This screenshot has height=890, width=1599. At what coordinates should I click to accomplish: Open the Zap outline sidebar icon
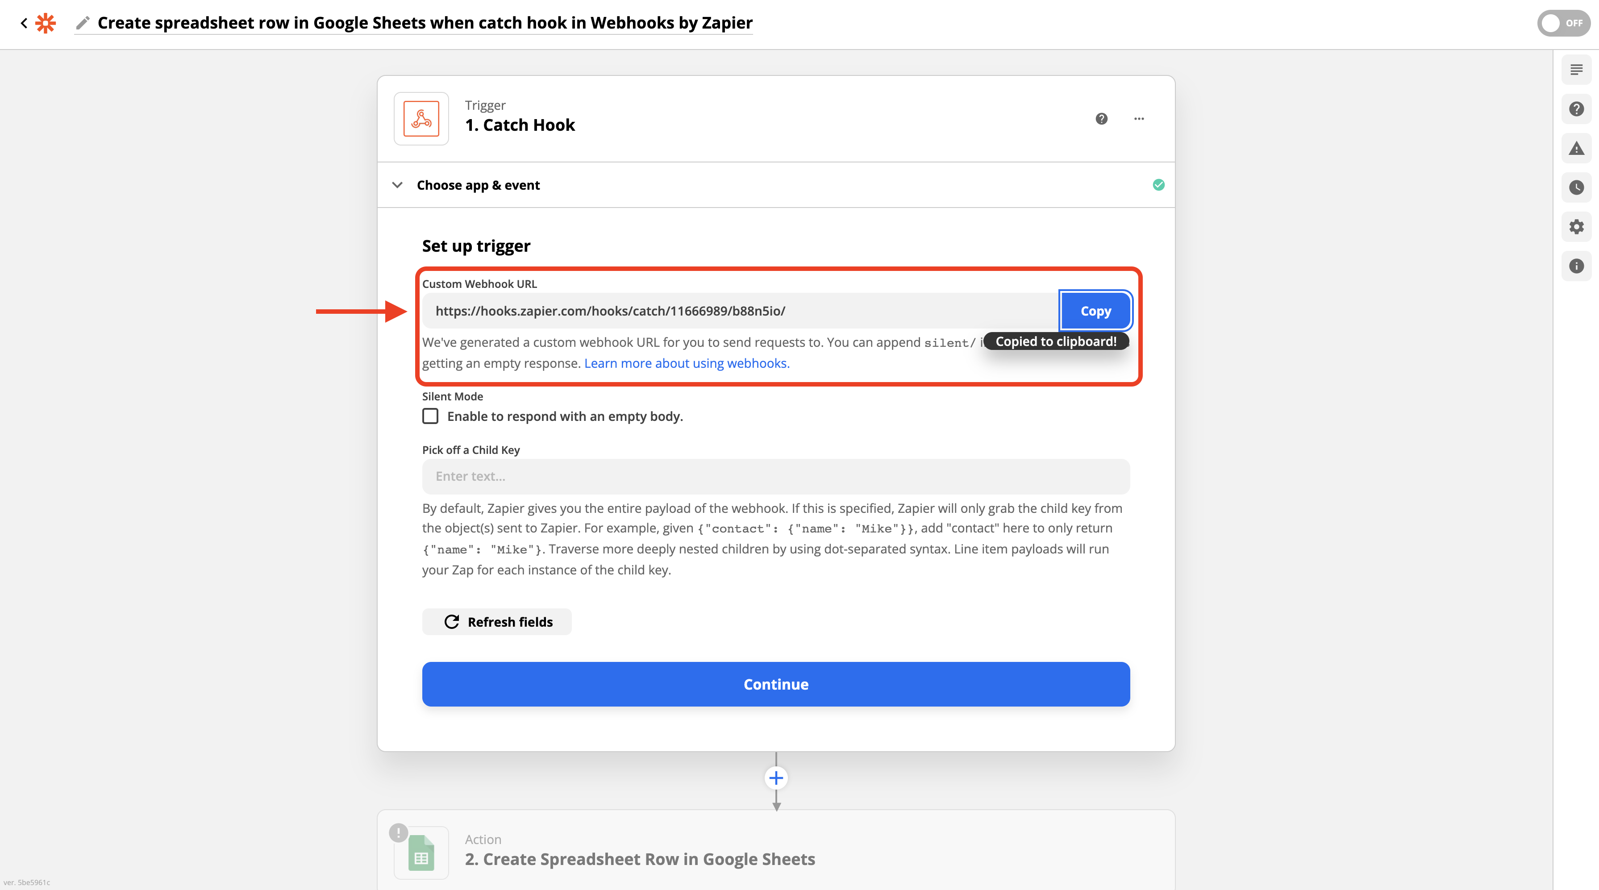[x=1576, y=70]
